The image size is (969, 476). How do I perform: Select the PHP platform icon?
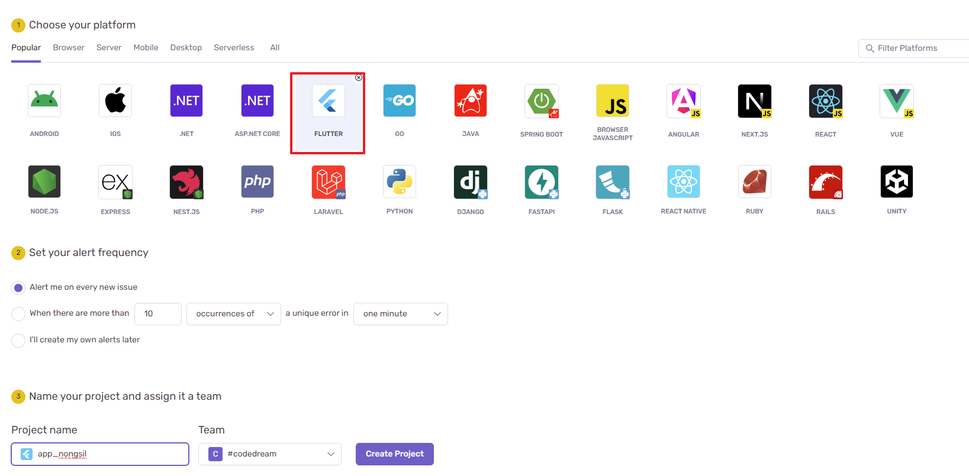pyautogui.click(x=257, y=182)
